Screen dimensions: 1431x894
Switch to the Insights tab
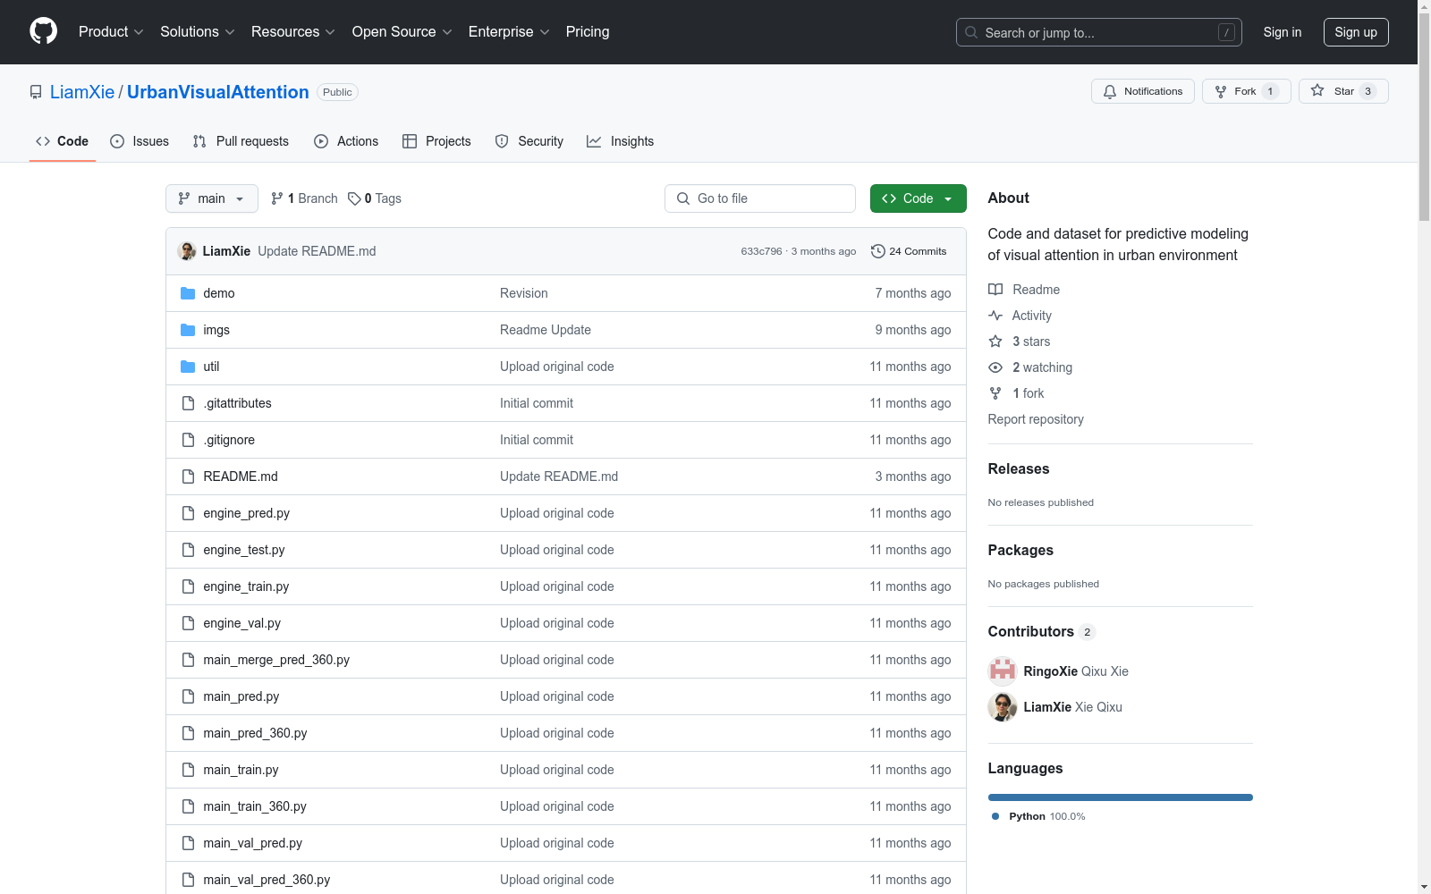tap(621, 141)
